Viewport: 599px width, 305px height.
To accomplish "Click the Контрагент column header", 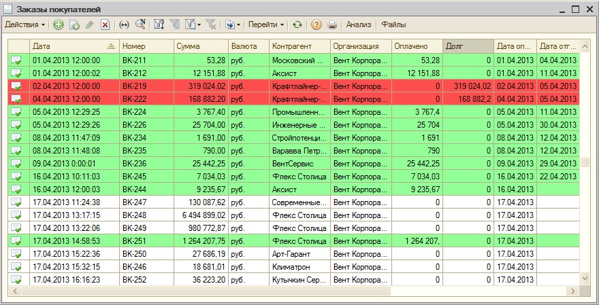I will tap(299, 46).
